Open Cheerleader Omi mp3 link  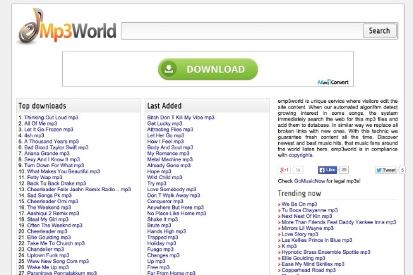(x=53, y=201)
